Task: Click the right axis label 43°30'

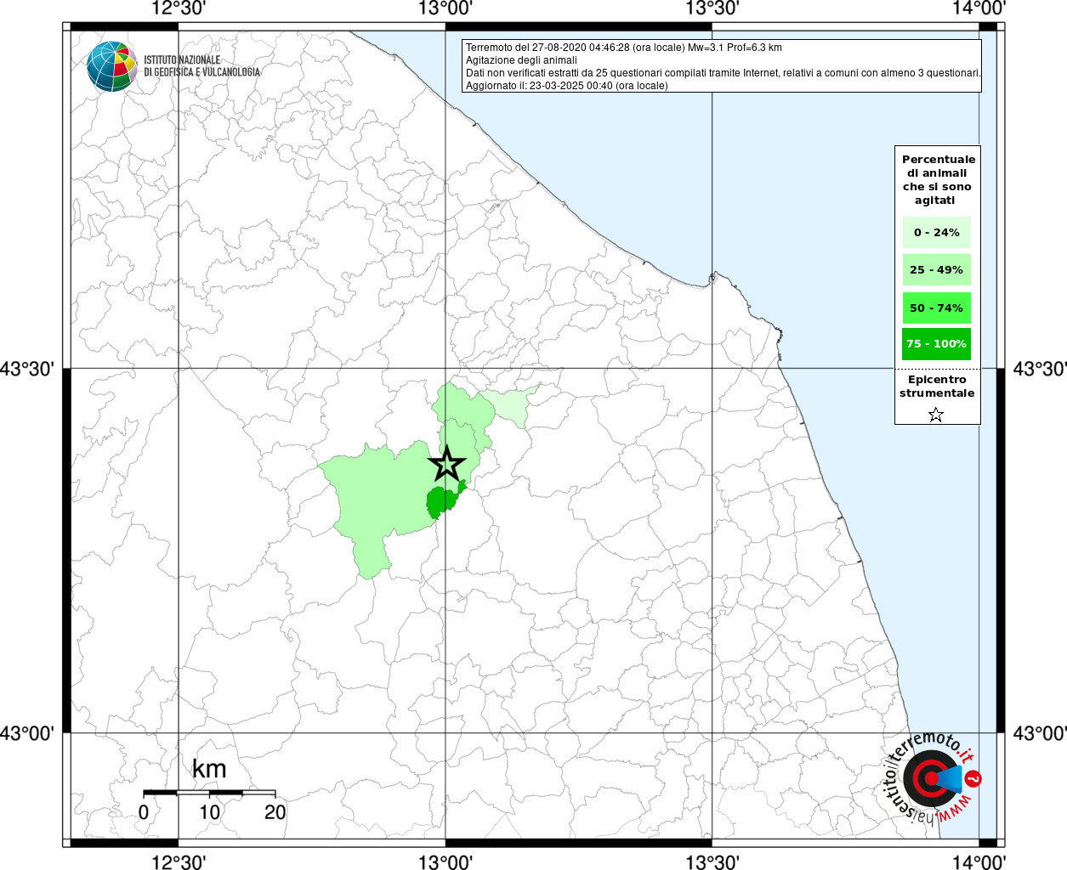Action: [x=1040, y=370]
